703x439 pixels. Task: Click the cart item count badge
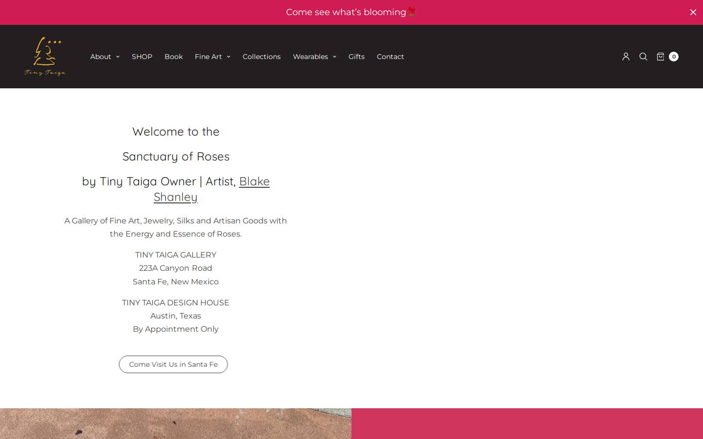coord(674,57)
